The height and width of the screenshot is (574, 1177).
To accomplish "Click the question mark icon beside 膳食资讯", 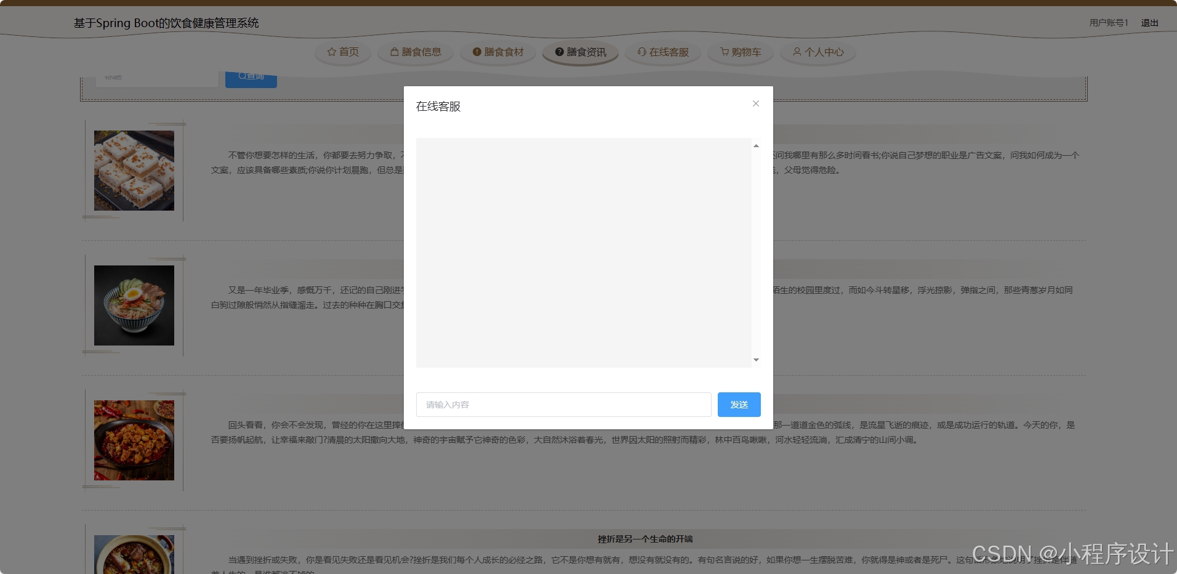I will coord(560,52).
